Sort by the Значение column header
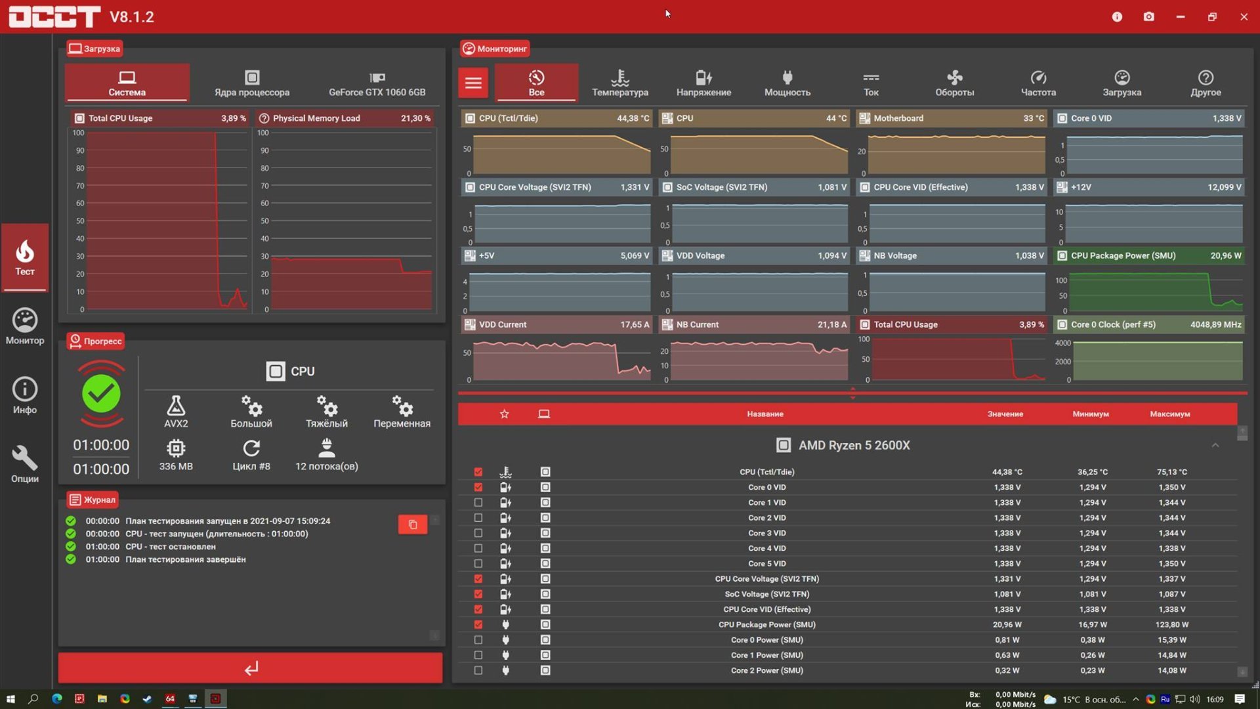 1005,414
